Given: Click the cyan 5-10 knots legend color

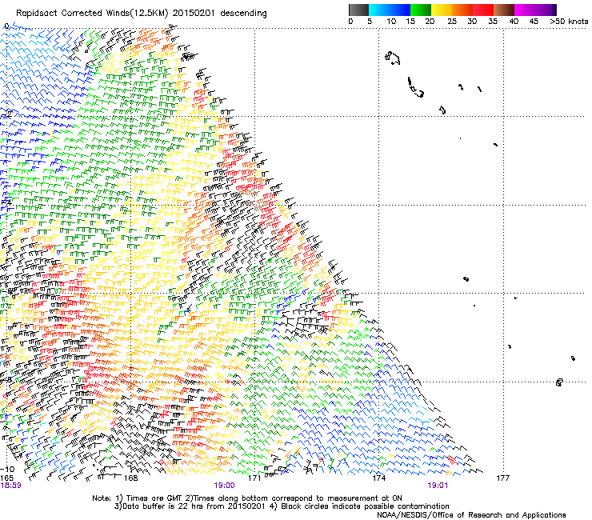Looking at the screenshot, I should pos(378,10).
